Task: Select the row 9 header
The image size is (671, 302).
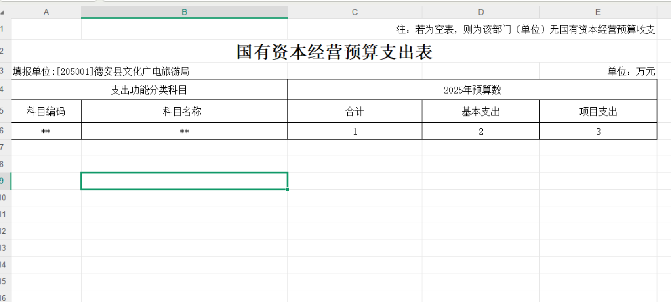Action: point(3,181)
